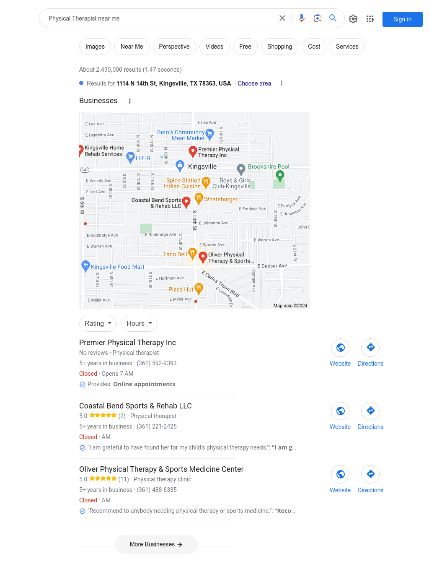Switch to the Images tab
Viewport: 429px width, 564px height.
pyautogui.click(x=95, y=47)
